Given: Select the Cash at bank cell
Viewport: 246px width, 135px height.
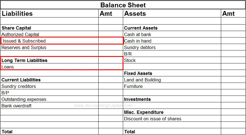Looking at the screenshot, I should [138, 34].
